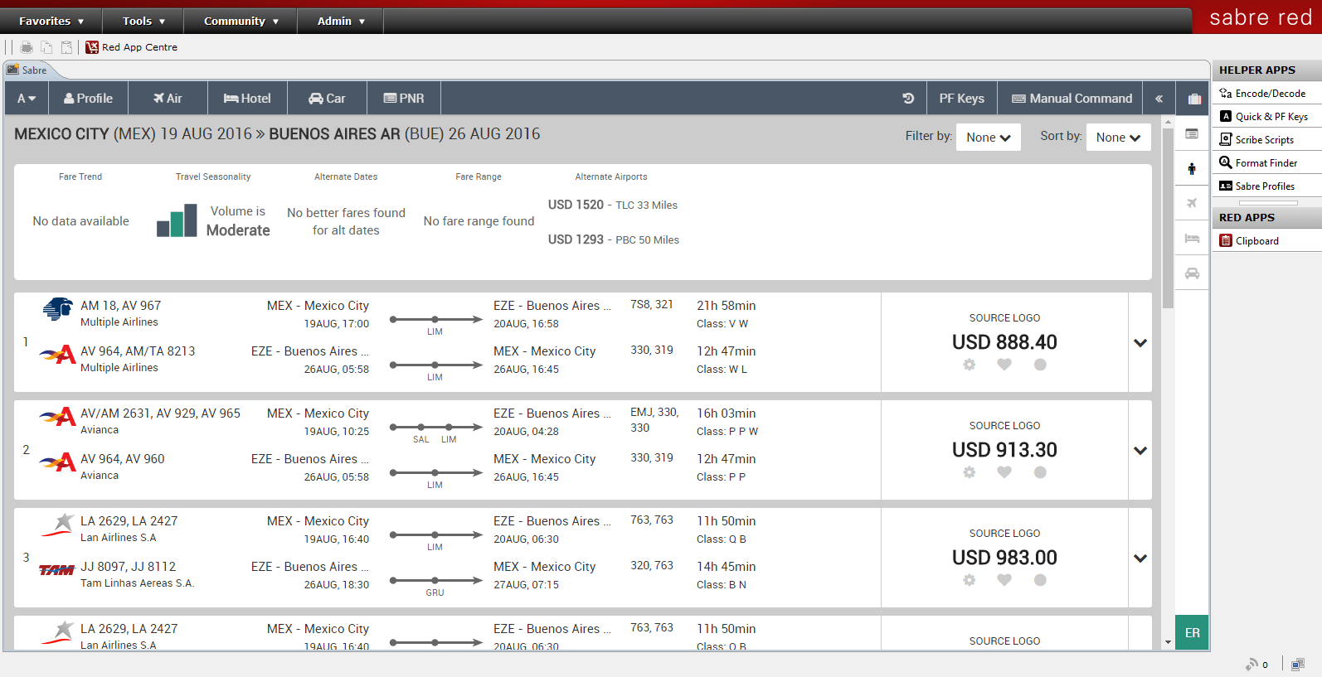Select alternate airport USD 1293 PBC
This screenshot has width=1322, height=677.
614,239
